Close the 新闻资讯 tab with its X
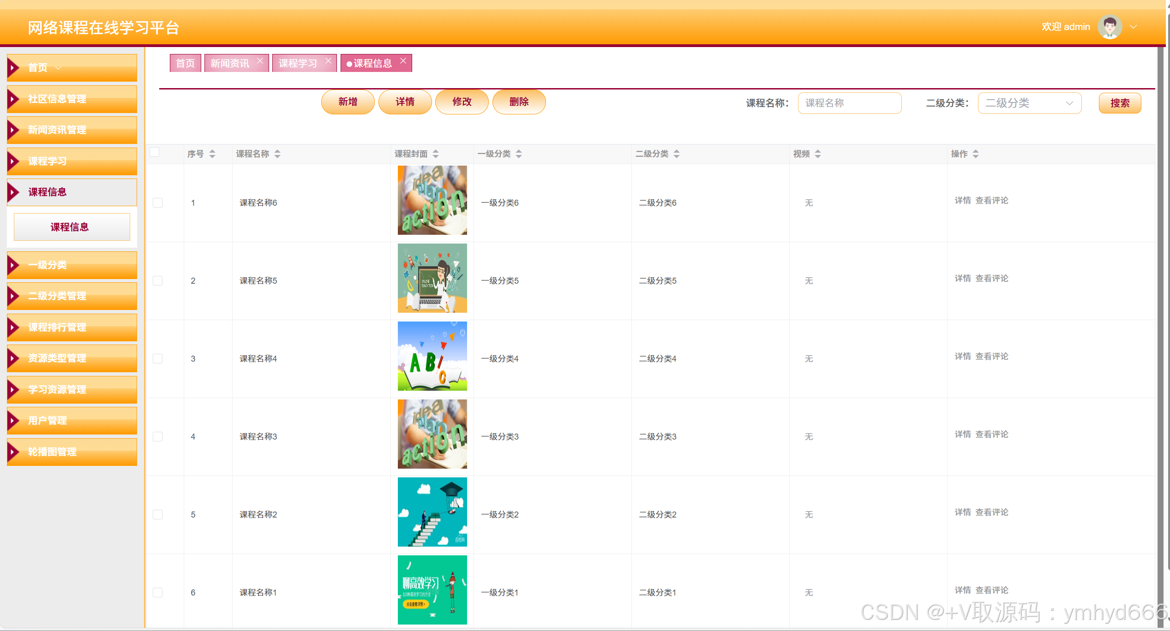1170x631 pixels. 260,61
